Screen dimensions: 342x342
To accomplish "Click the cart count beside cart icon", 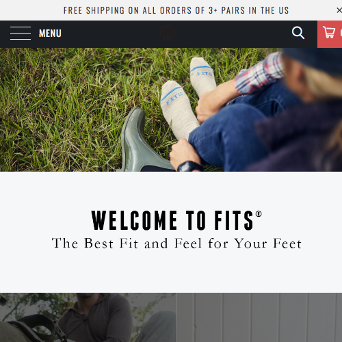I will pos(341,33).
